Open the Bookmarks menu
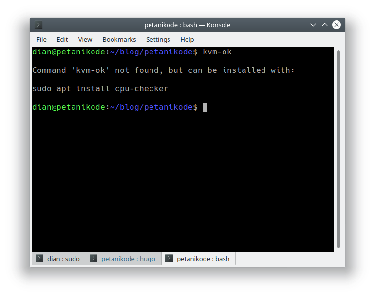Screen dimensions: 375x297 pyautogui.click(x=119, y=39)
